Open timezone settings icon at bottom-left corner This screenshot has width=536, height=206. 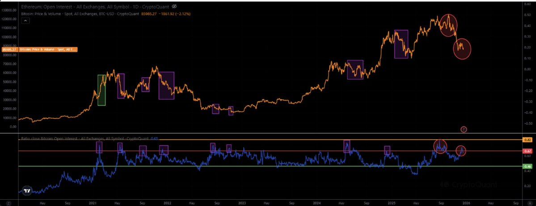point(8,203)
